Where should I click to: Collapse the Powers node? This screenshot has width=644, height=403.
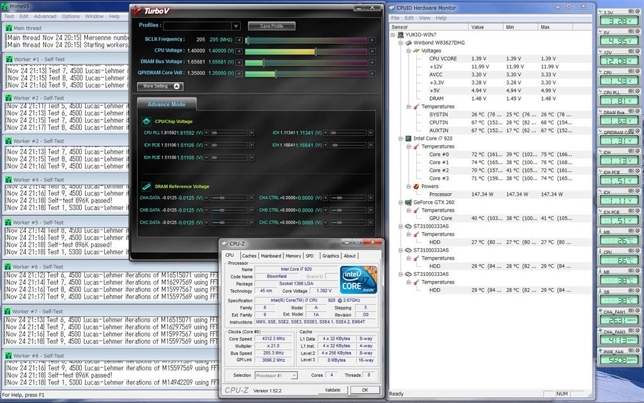[409, 186]
